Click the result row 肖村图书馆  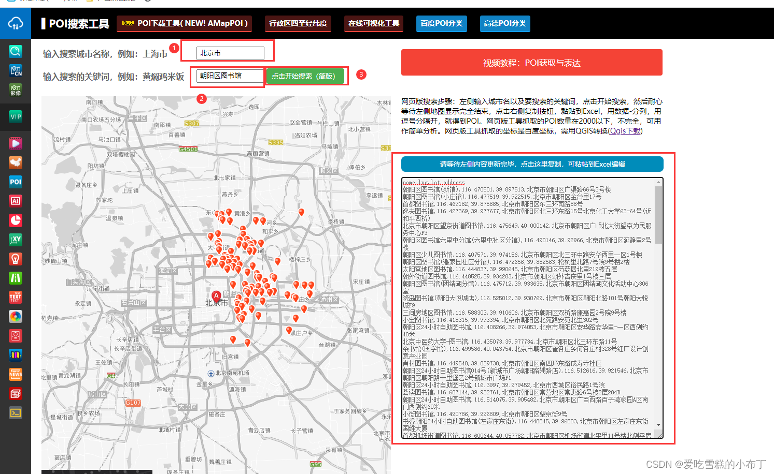tap(502, 363)
